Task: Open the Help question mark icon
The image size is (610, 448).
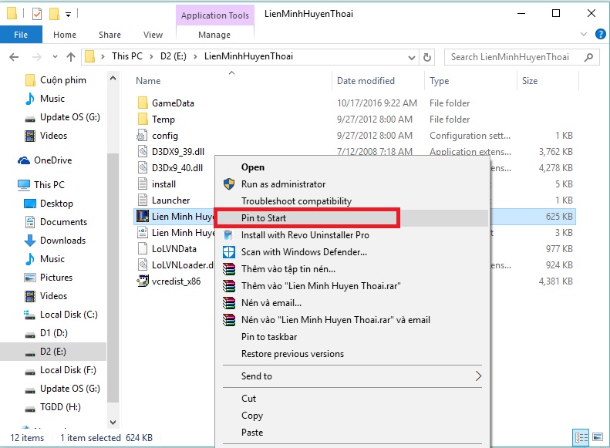Action: coord(601,34)
